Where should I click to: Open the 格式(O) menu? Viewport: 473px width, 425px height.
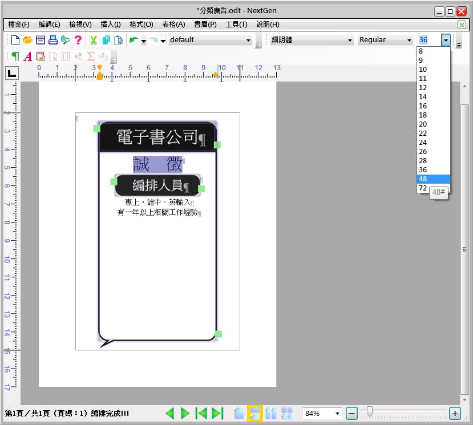(141, 25)
